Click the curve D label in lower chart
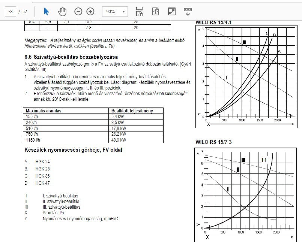 click(264, 160)
